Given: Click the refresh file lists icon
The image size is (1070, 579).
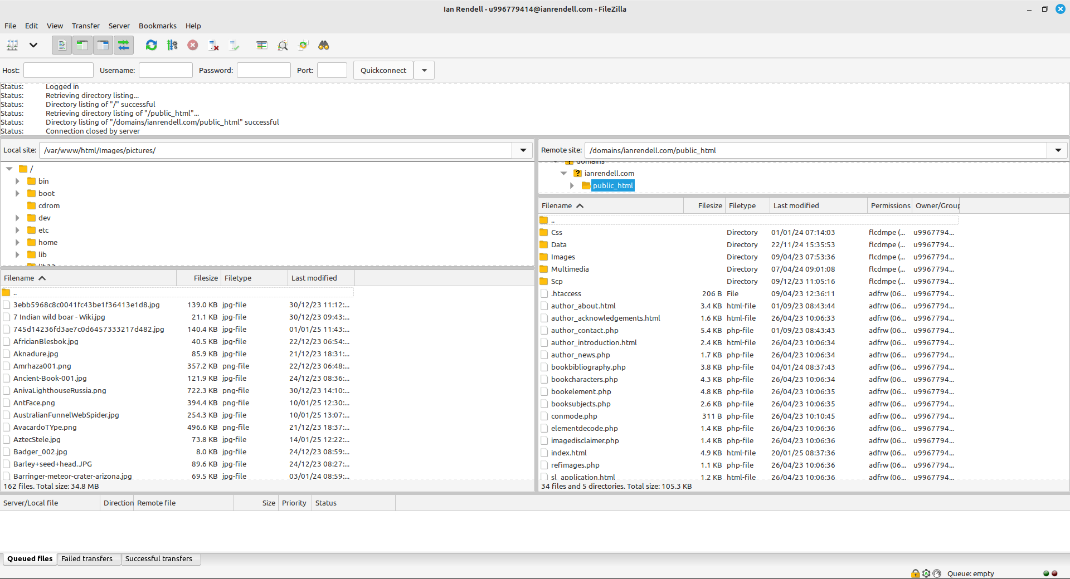Looking at the screenshot, I should [151, 45].
